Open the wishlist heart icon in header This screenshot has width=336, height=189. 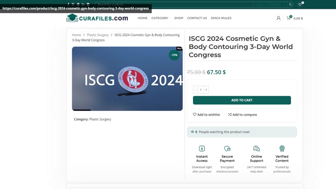click(x=300, y=4)
